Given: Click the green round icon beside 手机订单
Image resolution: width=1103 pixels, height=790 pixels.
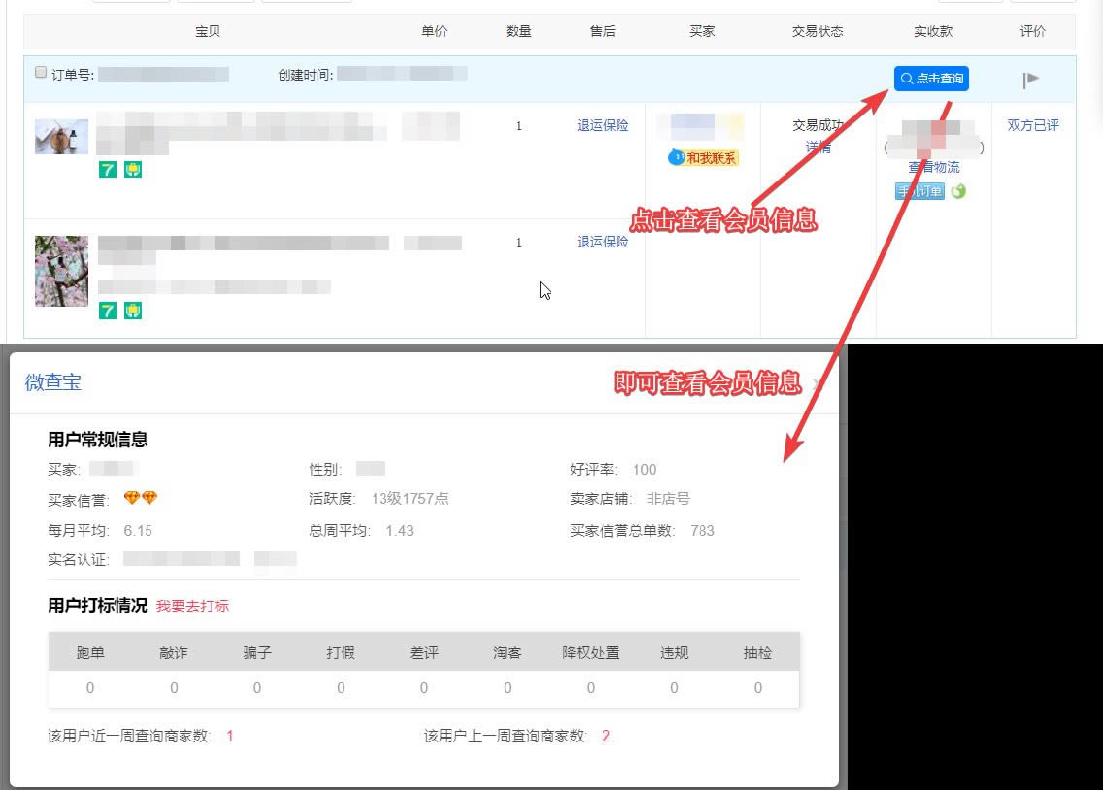Looking at the screenshot, I should 958,191.
